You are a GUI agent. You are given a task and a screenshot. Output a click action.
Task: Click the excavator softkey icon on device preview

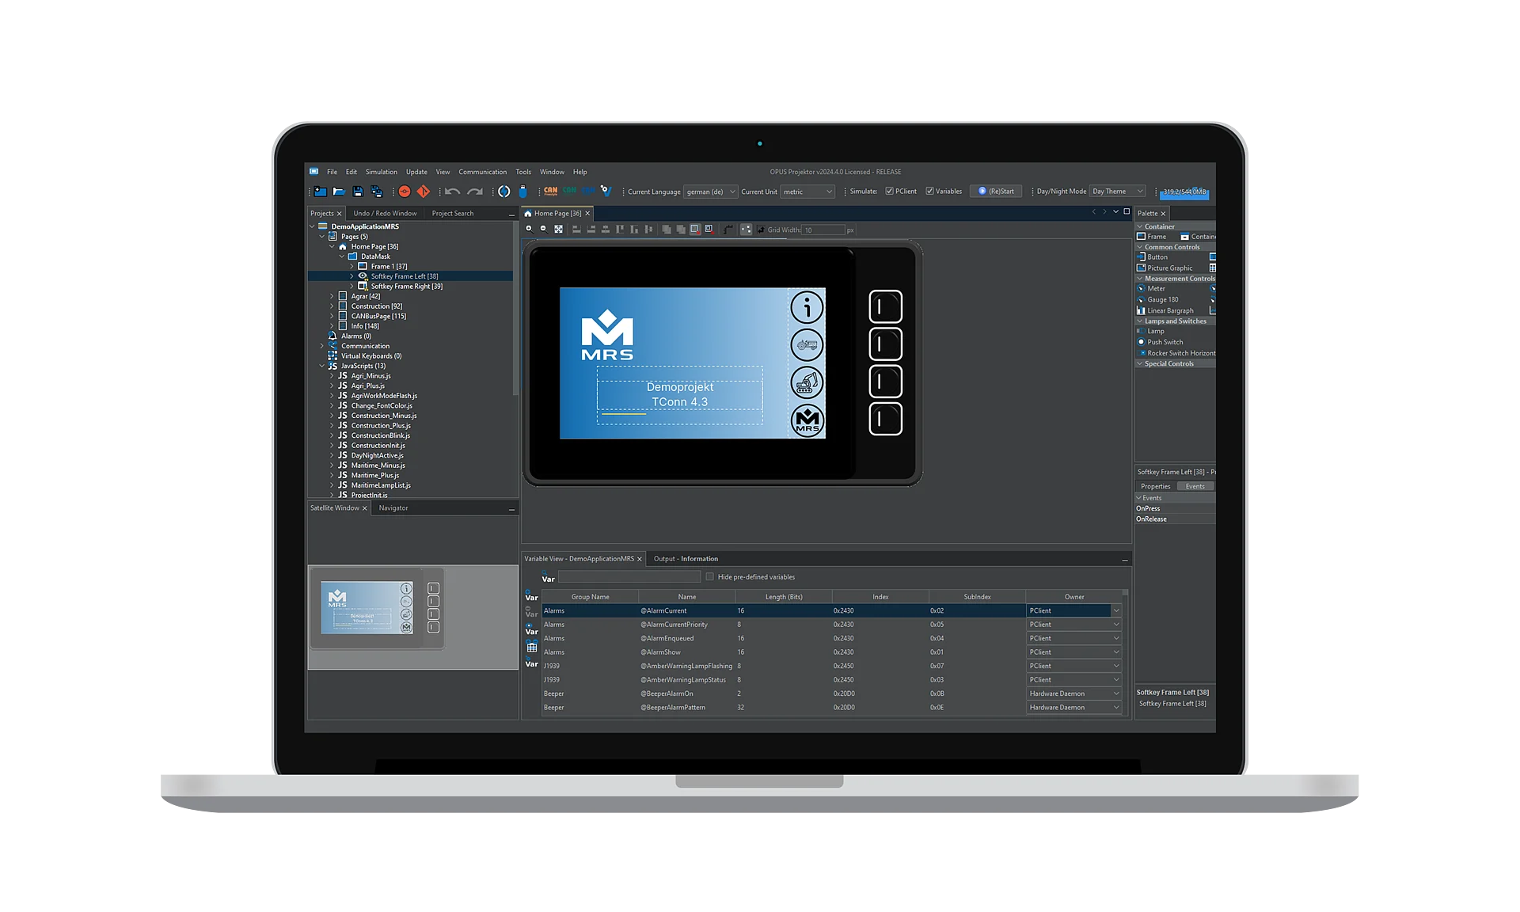coord(807,383)
